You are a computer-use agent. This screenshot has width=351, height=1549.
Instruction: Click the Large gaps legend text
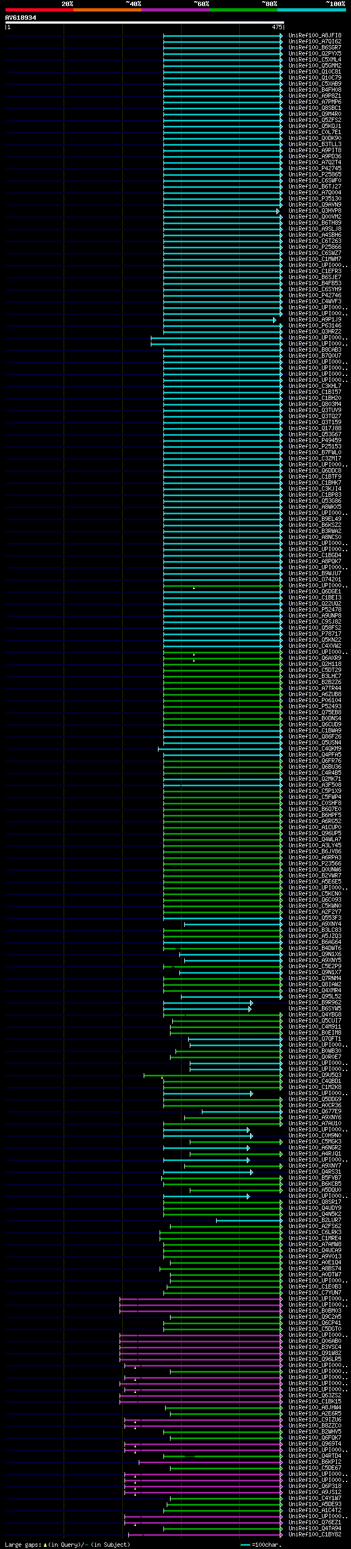coord(67,1544)
